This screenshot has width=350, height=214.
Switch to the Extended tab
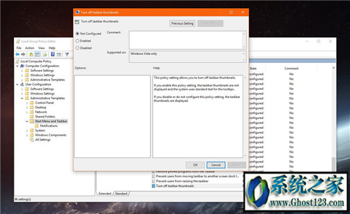coord(104,194)
